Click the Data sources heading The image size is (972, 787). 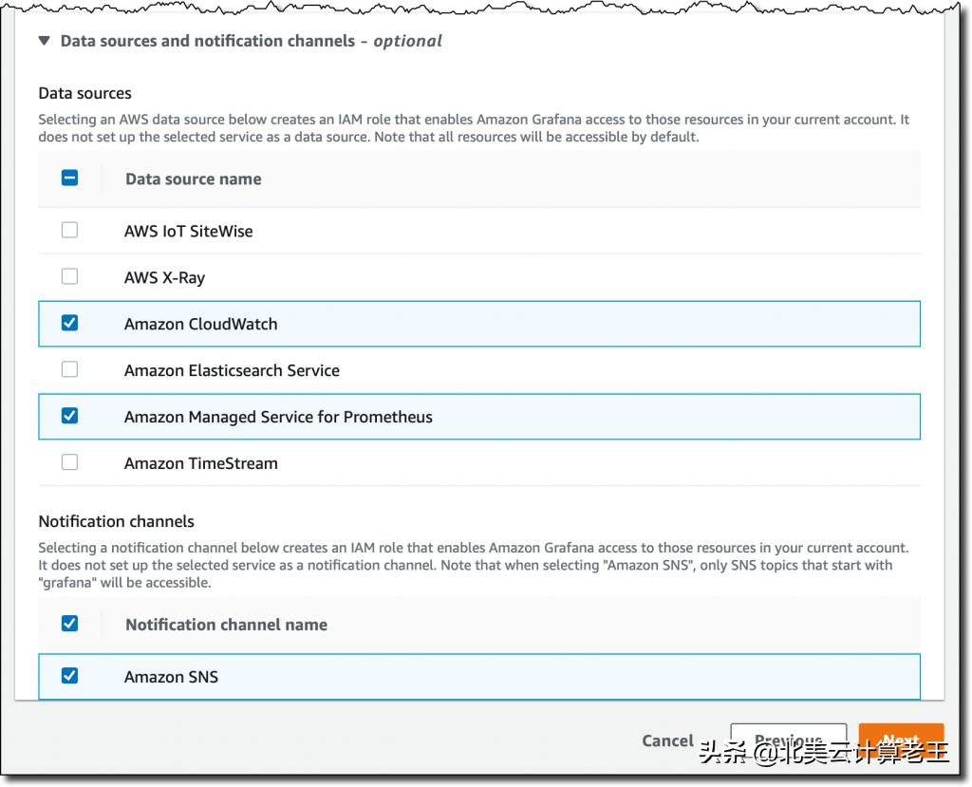(x=84, y=93)
